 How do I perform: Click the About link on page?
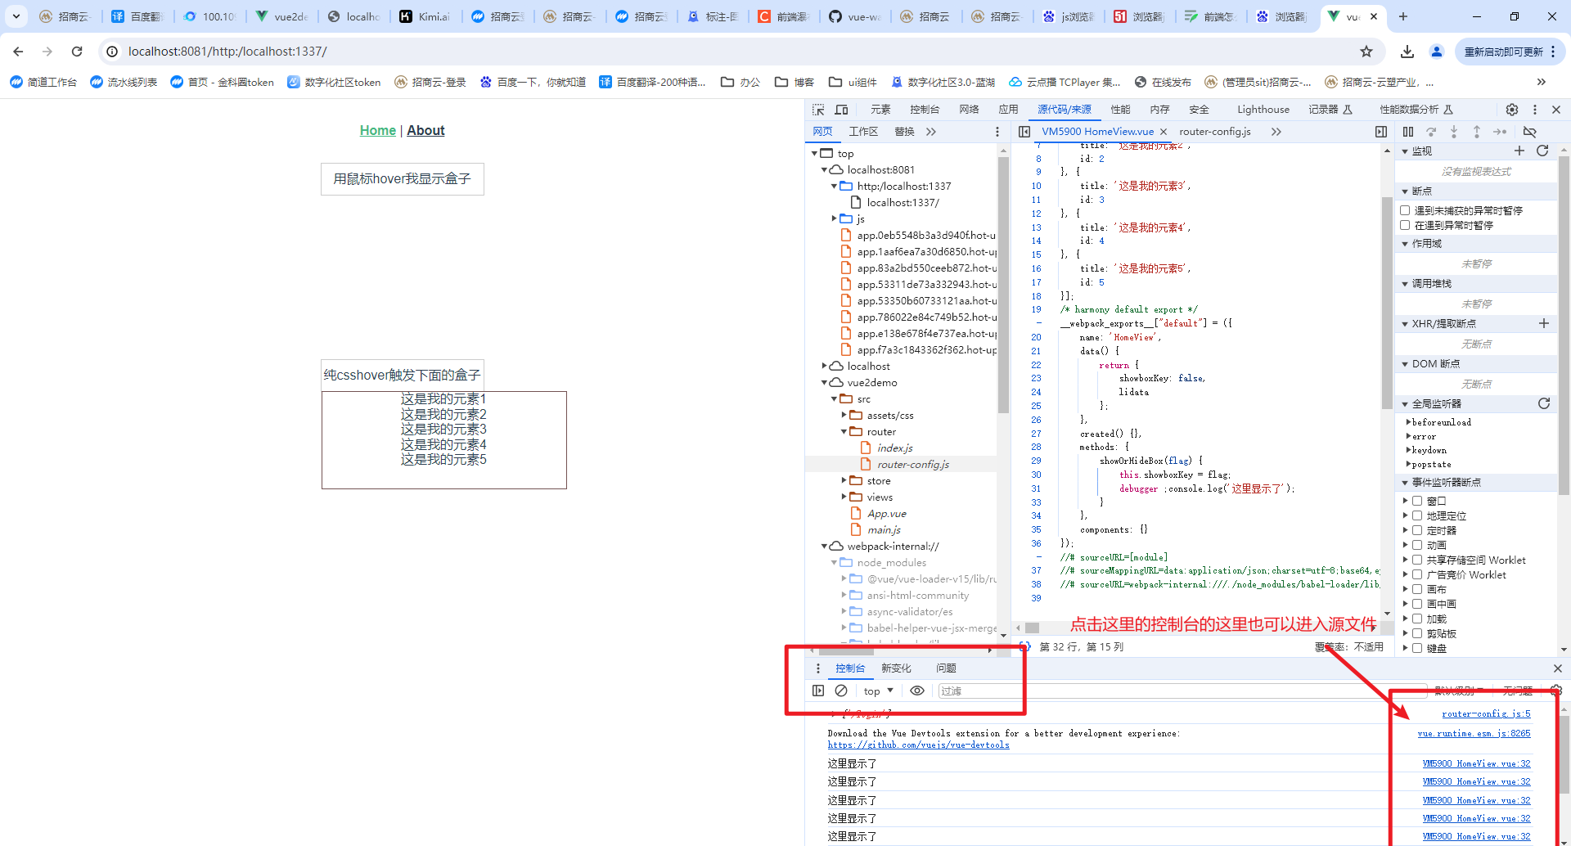point(425,130)
